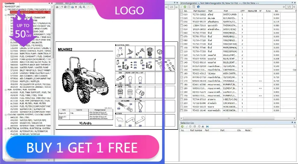This screenshot has width=298, height=164.
Task: Click the capture/camera icon in the diagram toolbar
Action: pyautogui.click(x=72, y=7)
